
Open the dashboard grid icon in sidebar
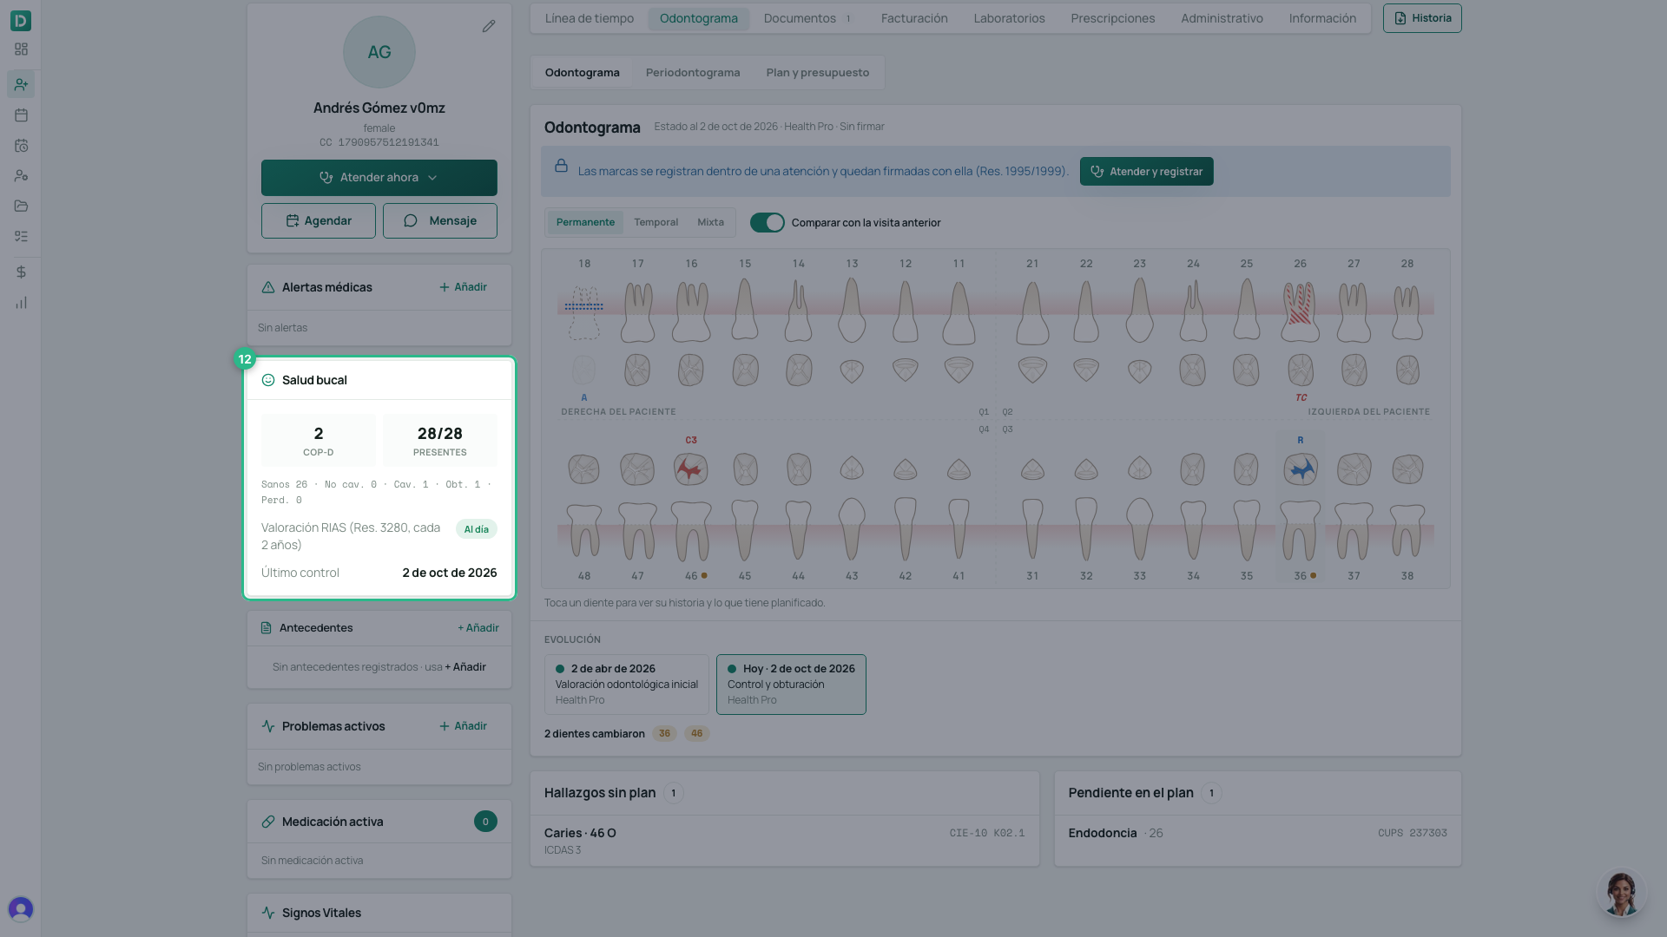(21, 49)
